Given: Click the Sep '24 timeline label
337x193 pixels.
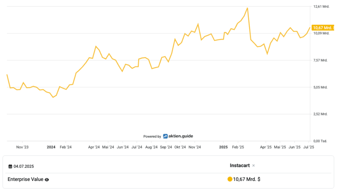Looking at the screenshot, I should pyautogui.click(x=166, y=147).
